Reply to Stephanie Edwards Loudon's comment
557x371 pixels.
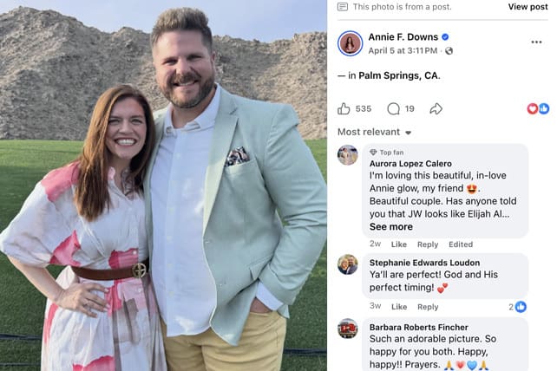click(x=428, y=307)
